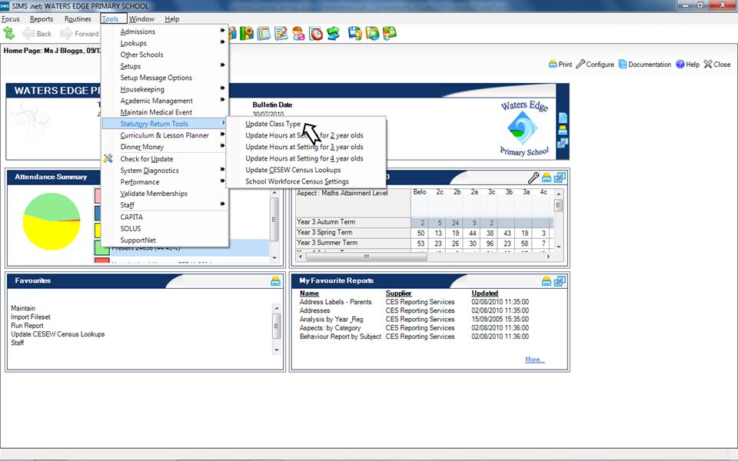
Task: Click the pop-out icon on the attainment panel
Action: click(x=560, y=177)
